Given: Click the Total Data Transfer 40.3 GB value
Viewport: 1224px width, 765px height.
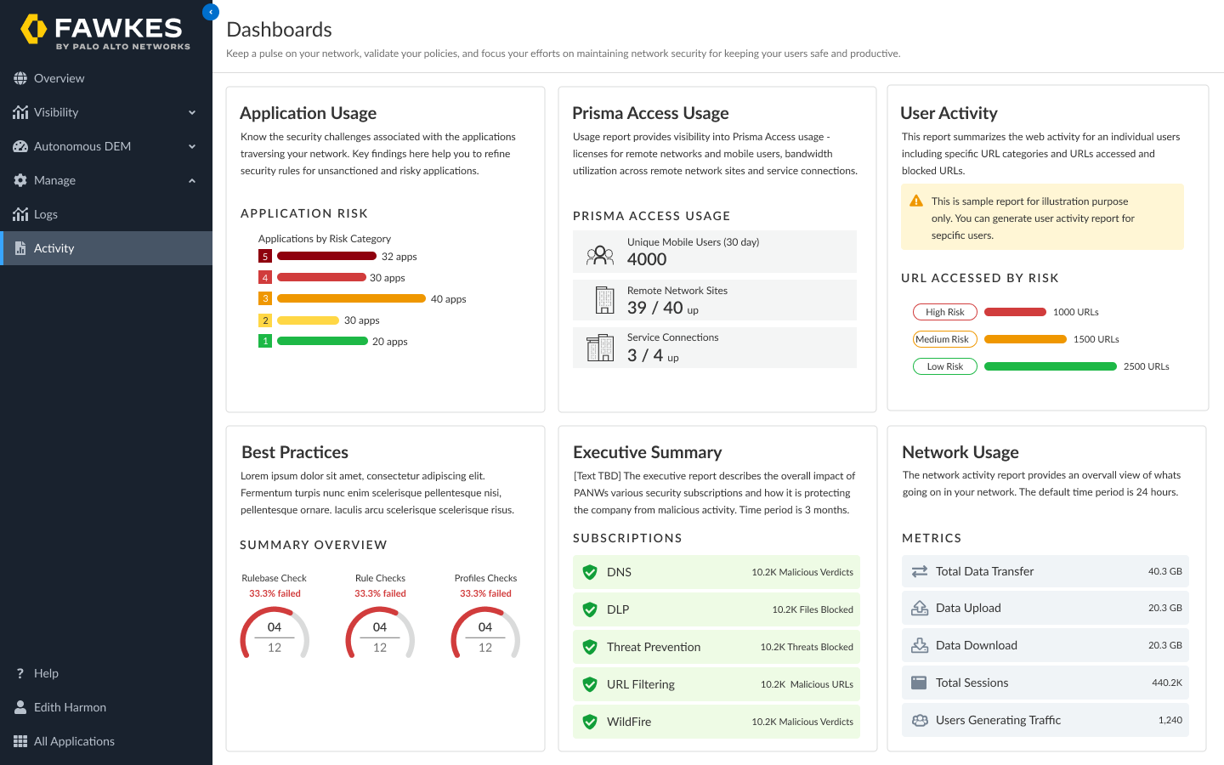Looking at the screenshot, I should 1165,571.
